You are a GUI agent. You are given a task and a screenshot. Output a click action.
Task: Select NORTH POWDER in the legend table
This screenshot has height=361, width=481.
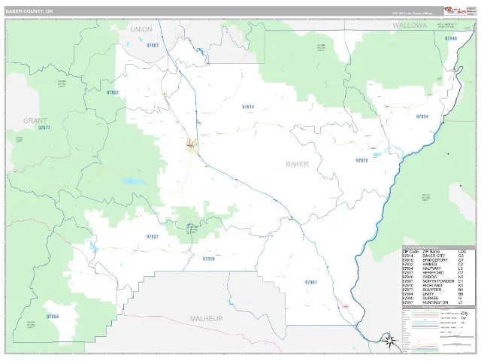pos(438,281)
